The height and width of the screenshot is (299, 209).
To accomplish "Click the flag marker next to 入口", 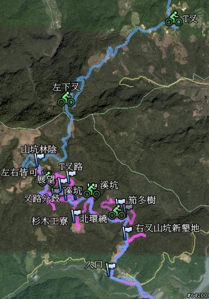I will coord(111,269).
